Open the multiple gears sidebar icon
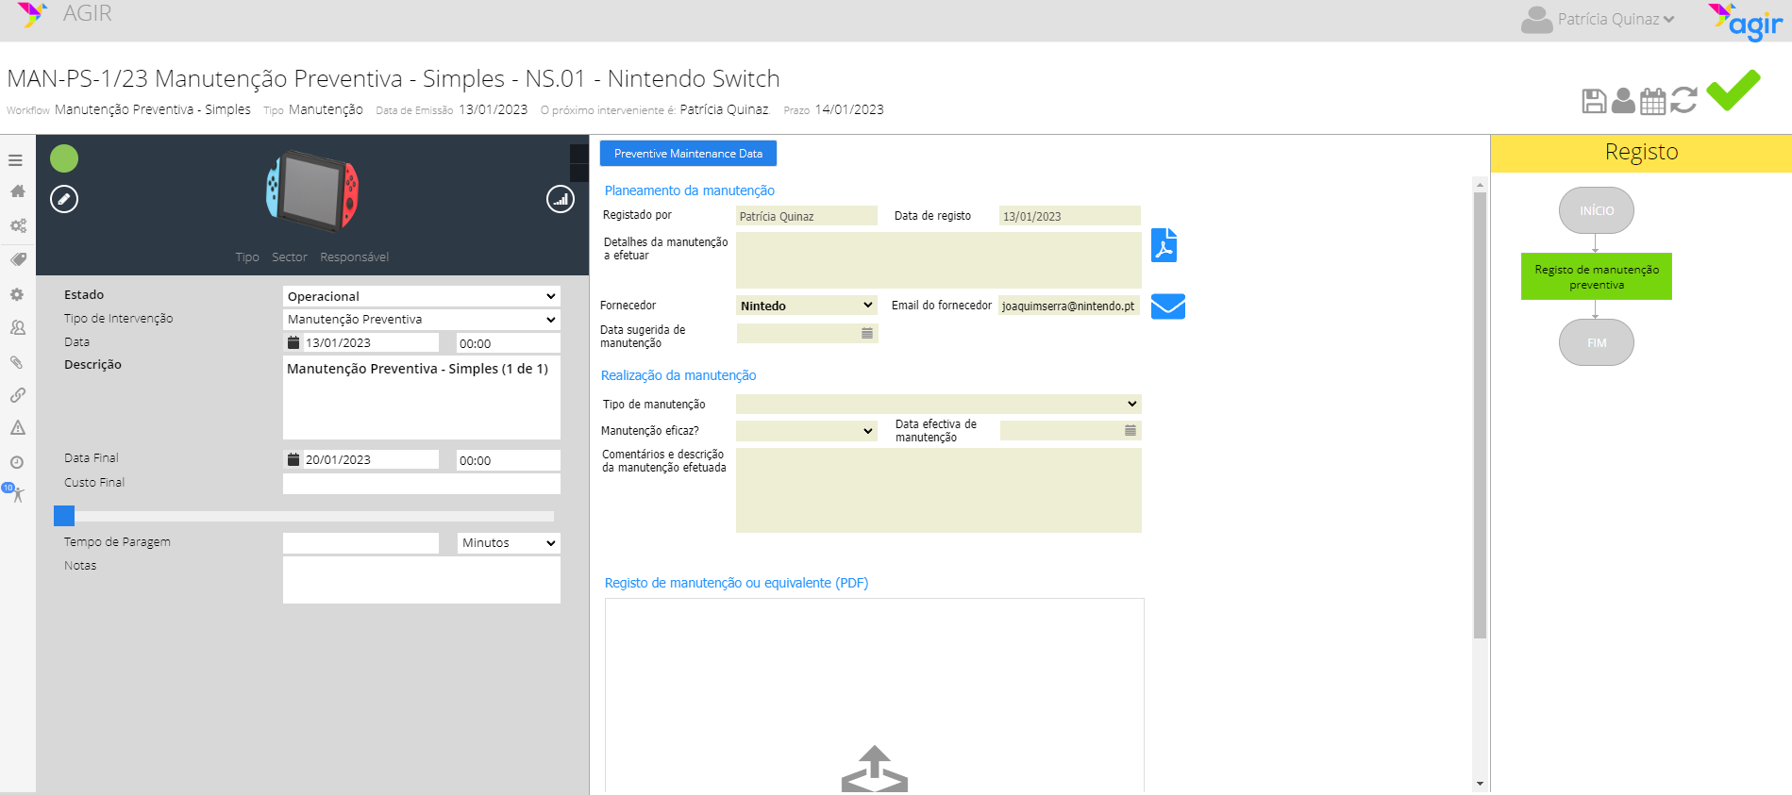 (17, 225)
